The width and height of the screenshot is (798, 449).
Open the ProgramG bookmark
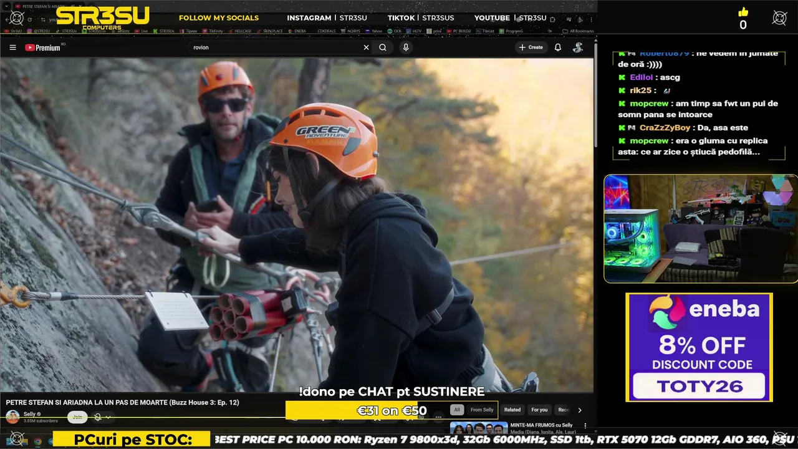(510, 31)
